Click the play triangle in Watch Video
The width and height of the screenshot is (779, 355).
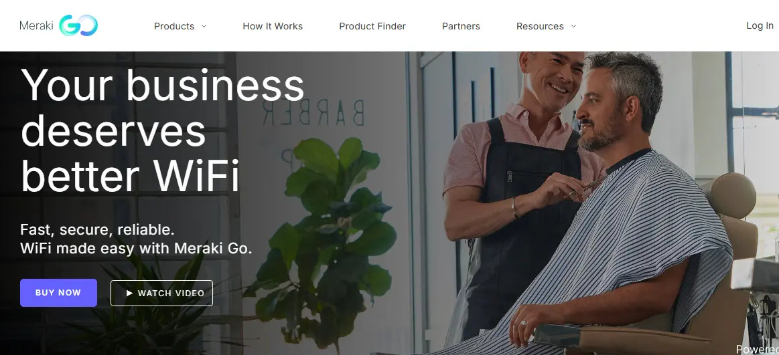point(130,293)
